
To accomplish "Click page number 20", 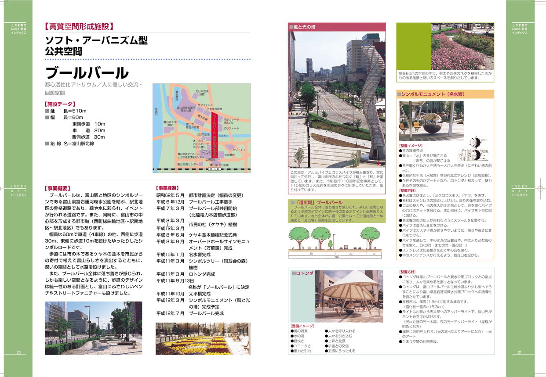I will pos(19,352).
